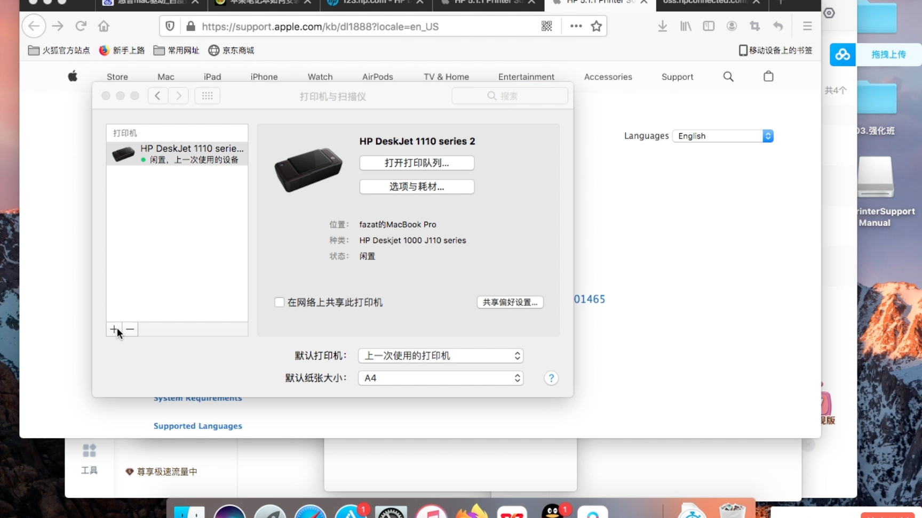Click the Apple logo in the site nav
This screenshot has width=922, height=518.
[x=73, y=76]
